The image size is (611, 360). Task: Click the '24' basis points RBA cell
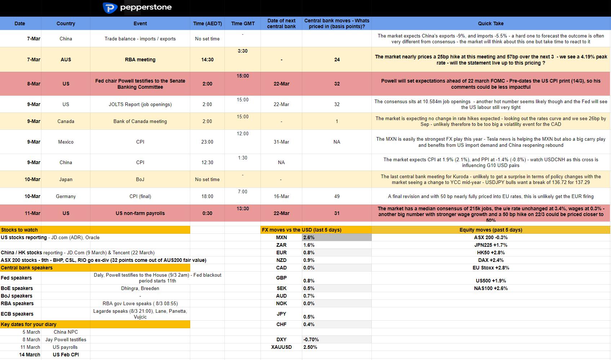pos(337,60)
